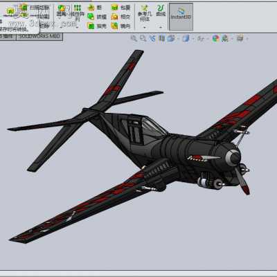
Task: Expand the View Orientation dropdown arrow
Action: [178, 39]
